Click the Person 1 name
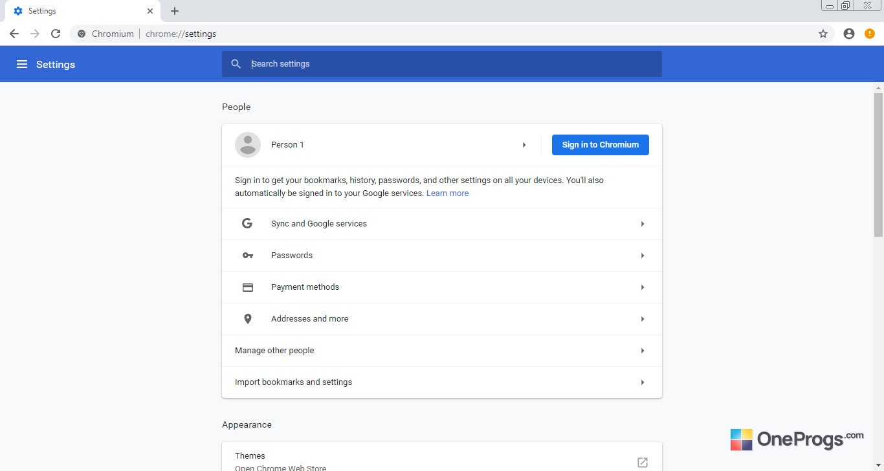This screenshot has width=884, height=471. pyautogui.click(x=287, y=145)
